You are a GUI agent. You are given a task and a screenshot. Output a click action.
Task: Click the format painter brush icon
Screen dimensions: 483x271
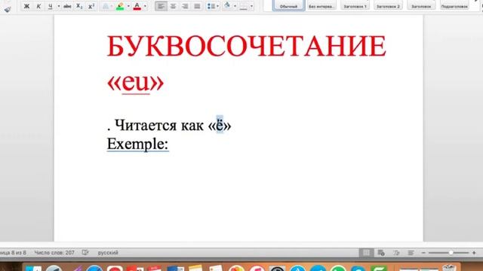pos(8,9)
